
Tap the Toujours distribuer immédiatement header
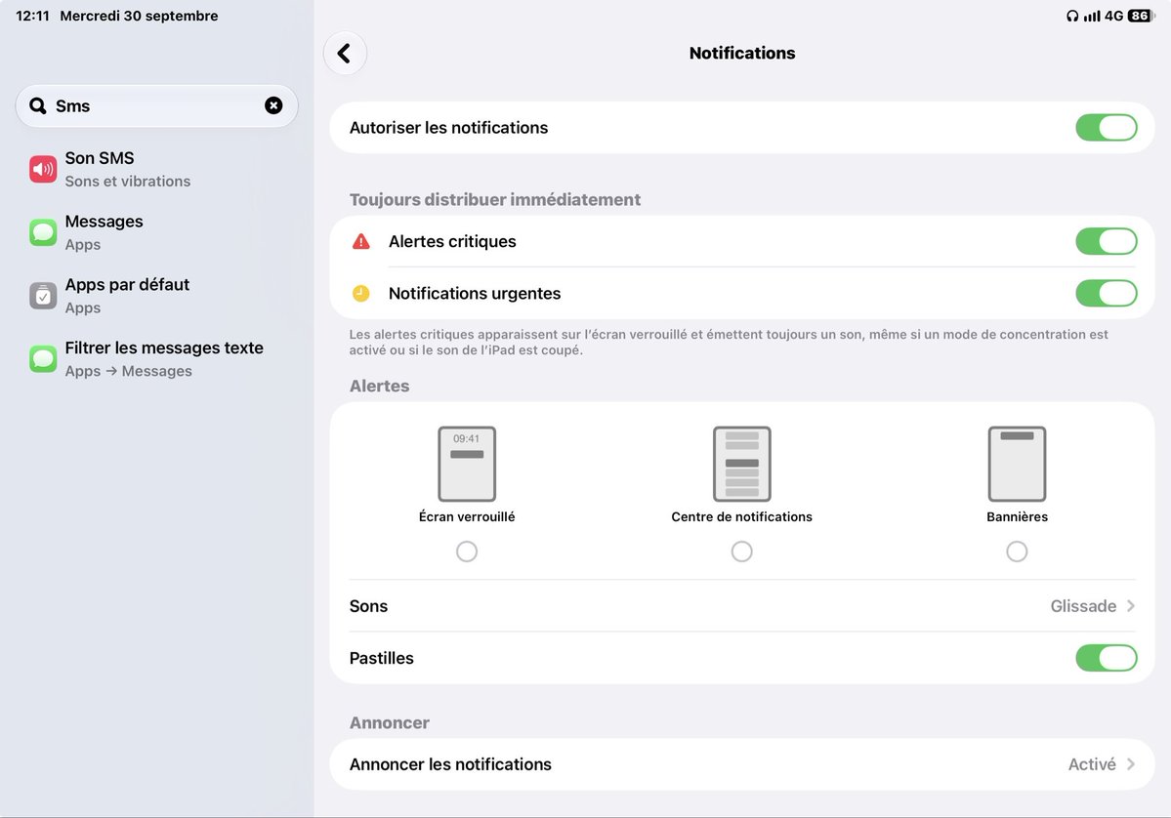[495, 199]
